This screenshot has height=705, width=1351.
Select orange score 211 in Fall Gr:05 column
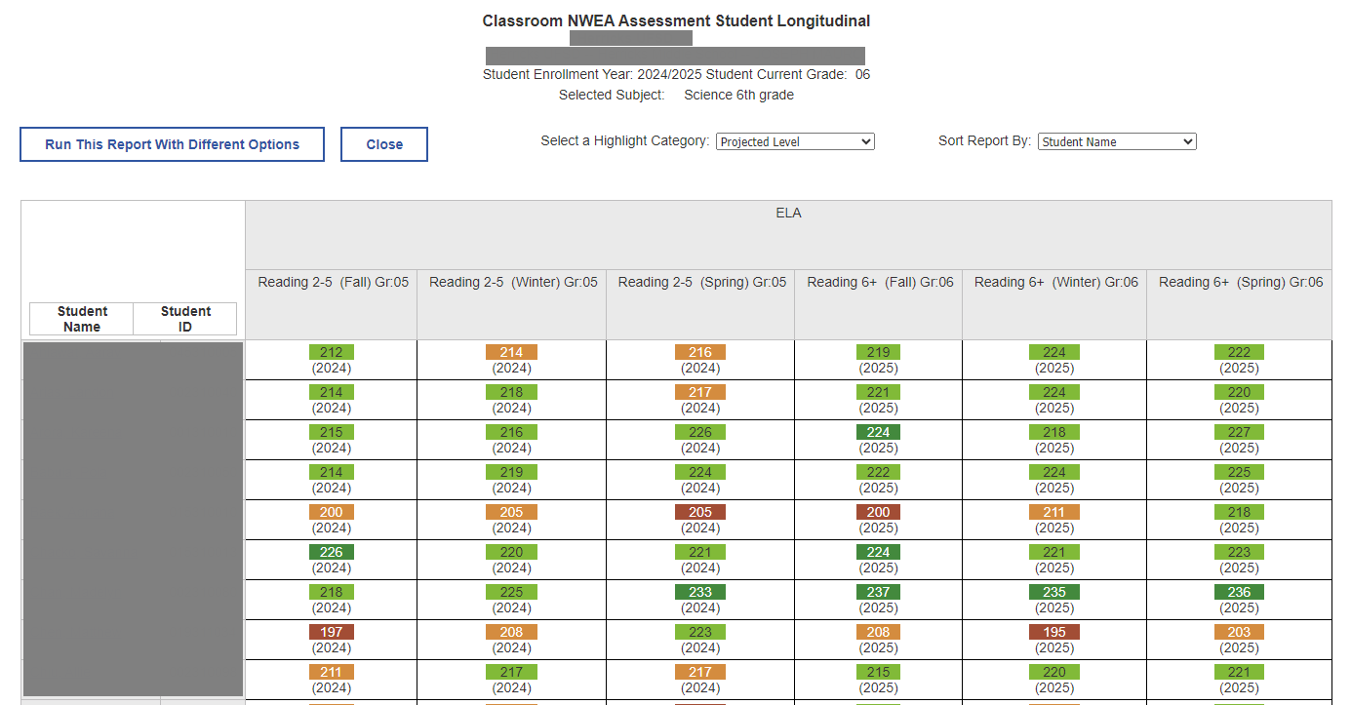click(332, 672)
